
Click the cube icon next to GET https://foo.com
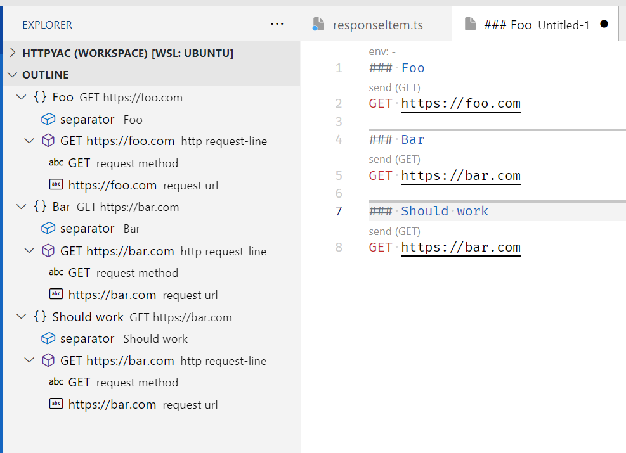[48, 141]
